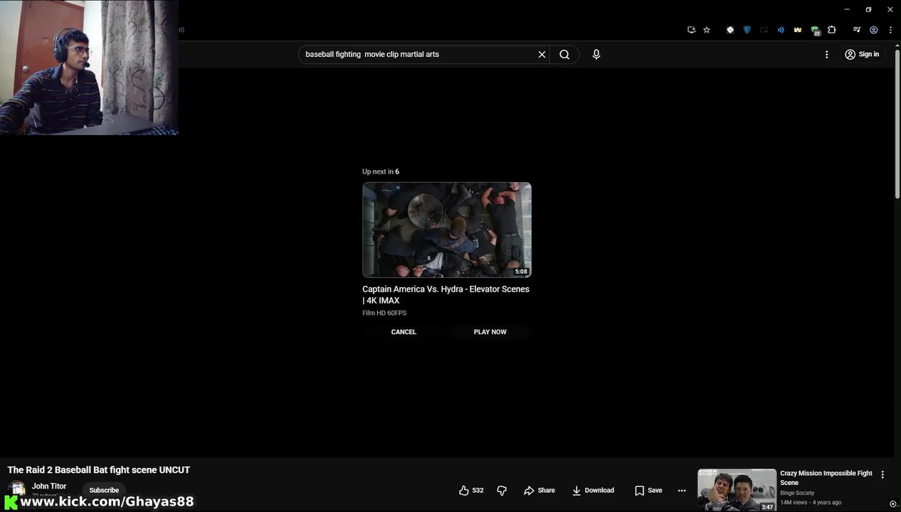Open Chrome media controls icon
This screenshot has height=512, width=901.
coord(857,30)
